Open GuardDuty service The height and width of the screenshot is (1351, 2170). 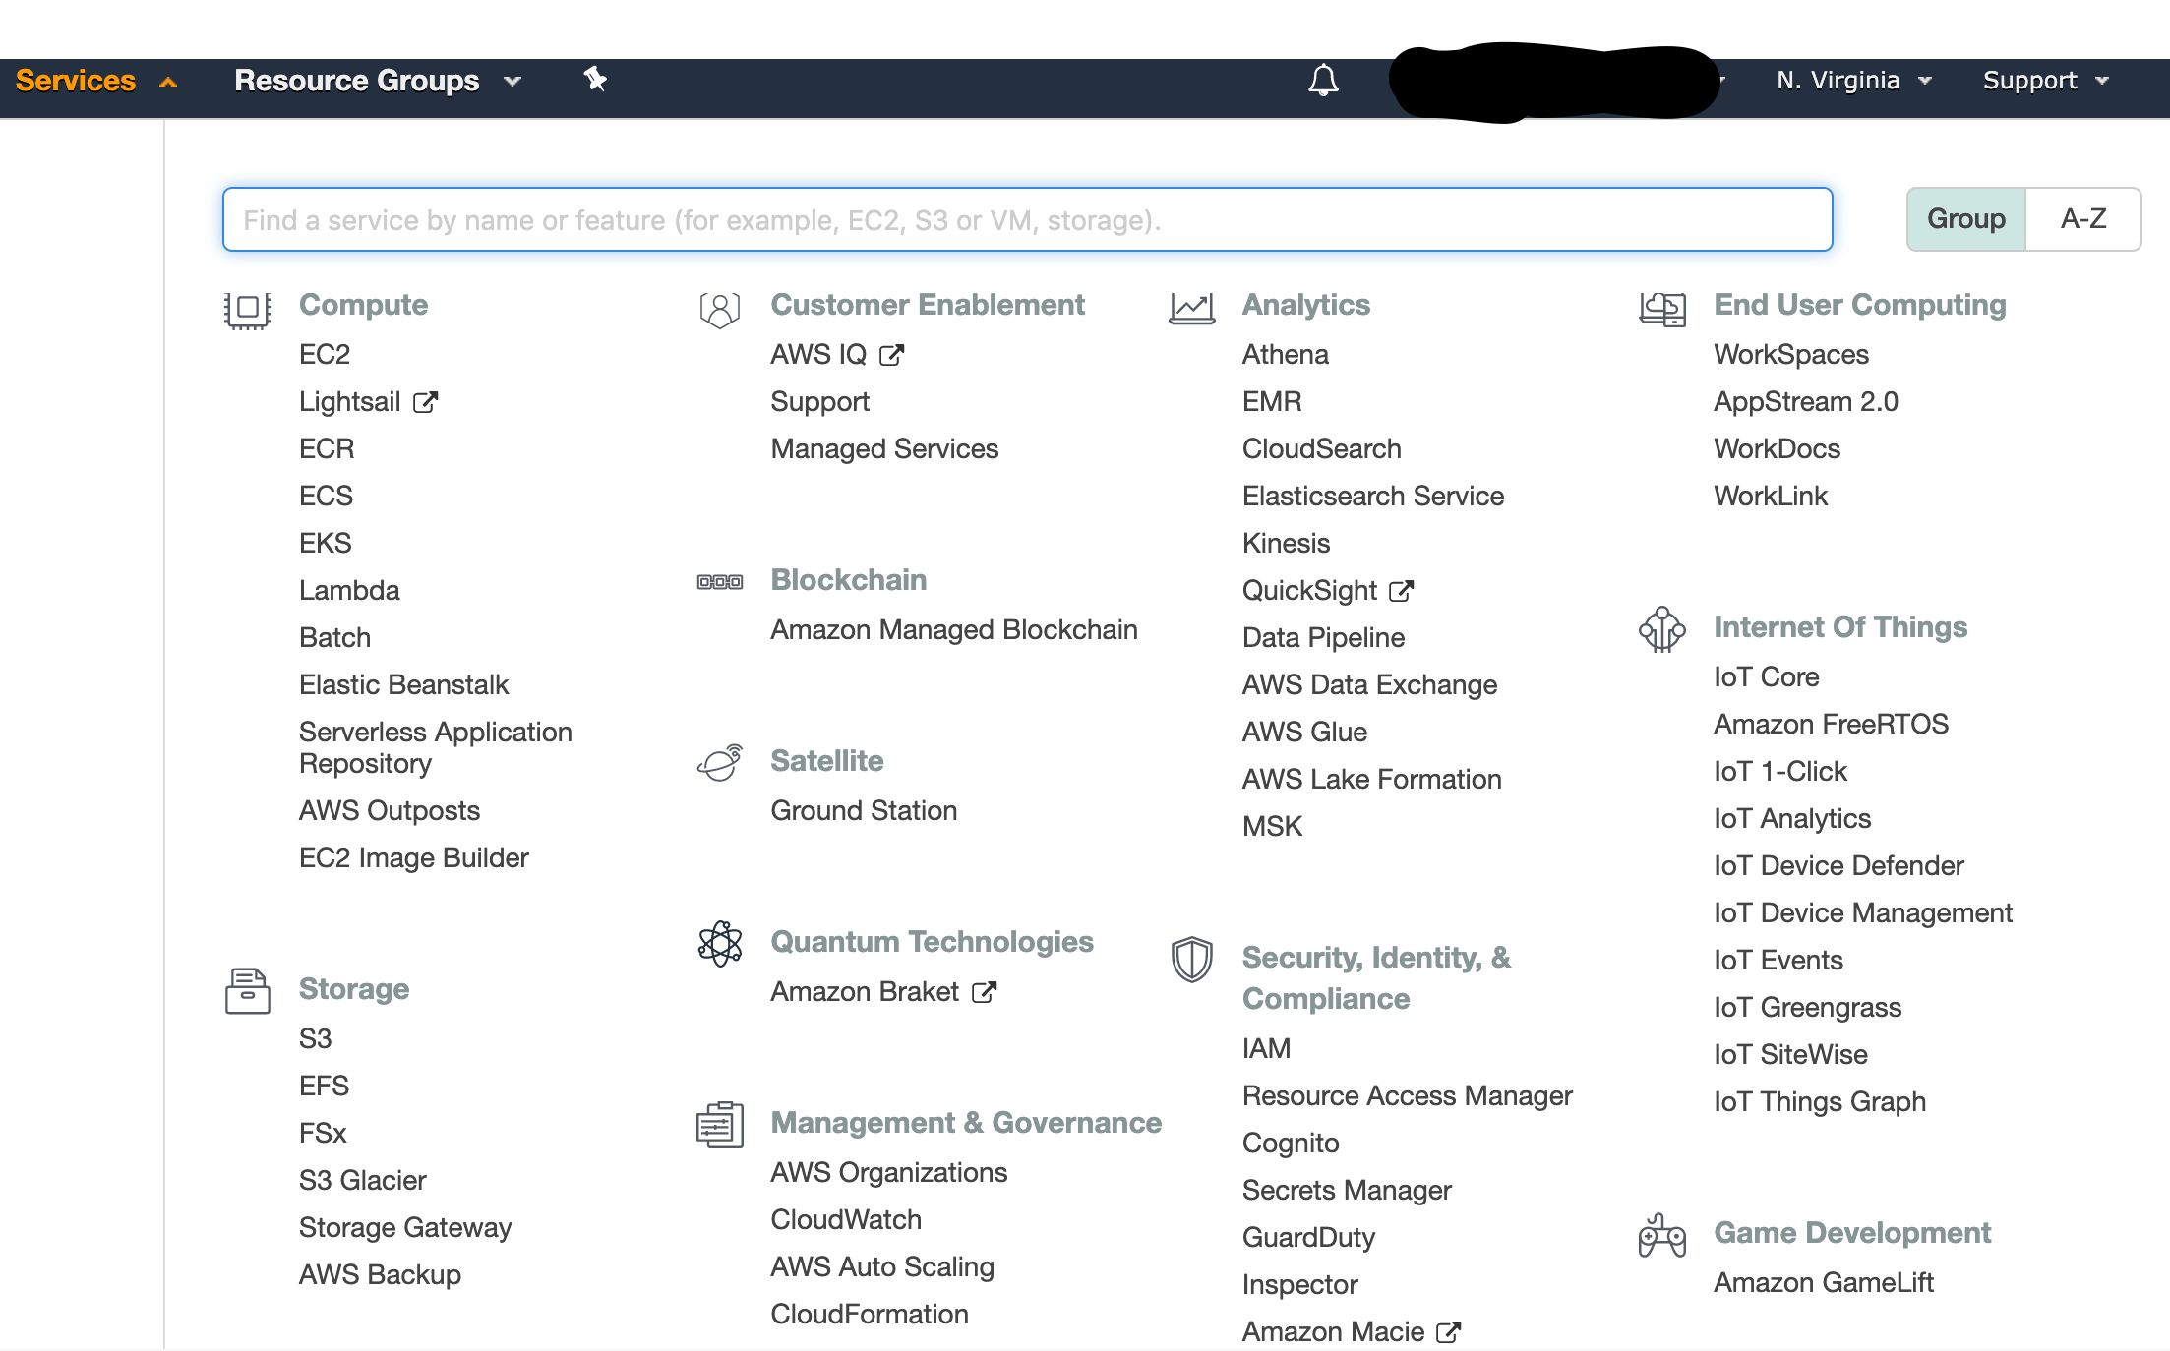[1308, 1237]
